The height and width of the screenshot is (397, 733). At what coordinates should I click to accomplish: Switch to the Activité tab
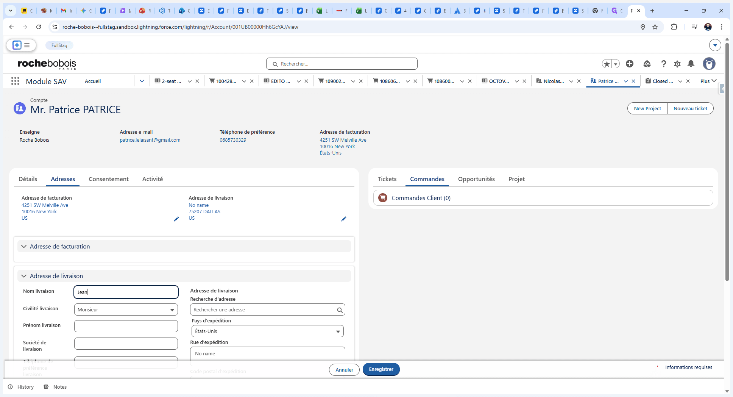[153, 179]
